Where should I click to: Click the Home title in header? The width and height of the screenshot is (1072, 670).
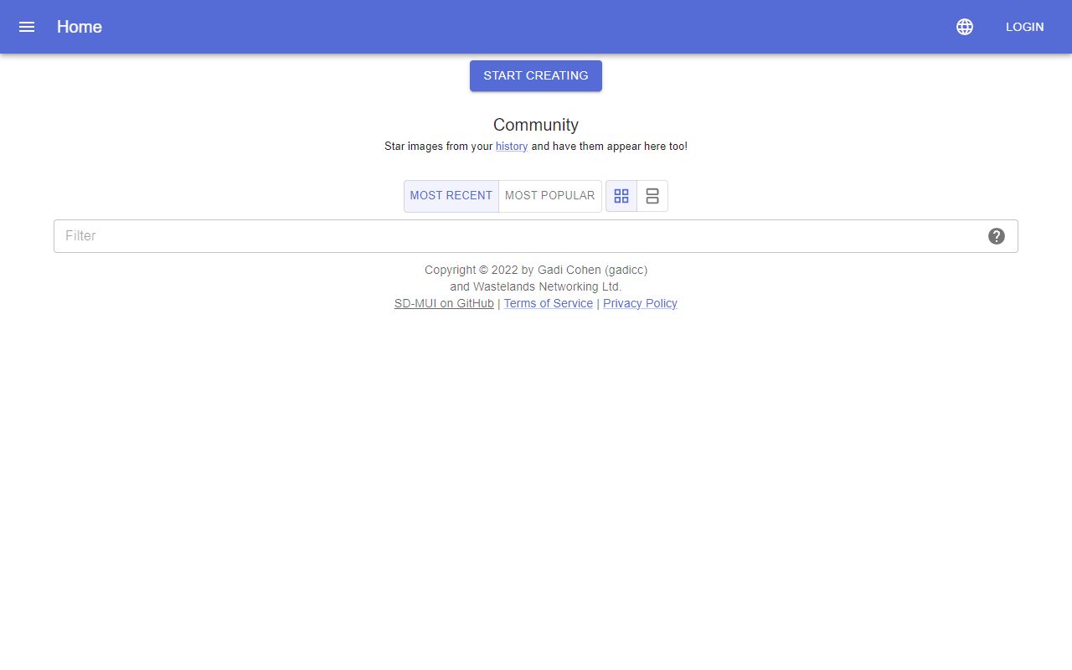[80, 27]
